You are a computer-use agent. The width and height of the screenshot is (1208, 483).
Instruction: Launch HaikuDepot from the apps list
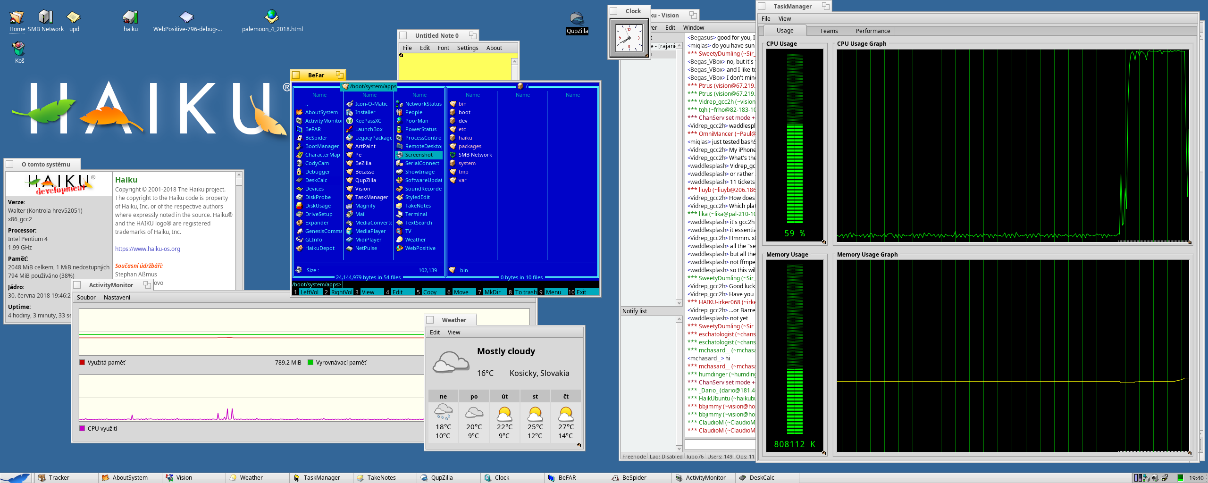coord(319,248)
